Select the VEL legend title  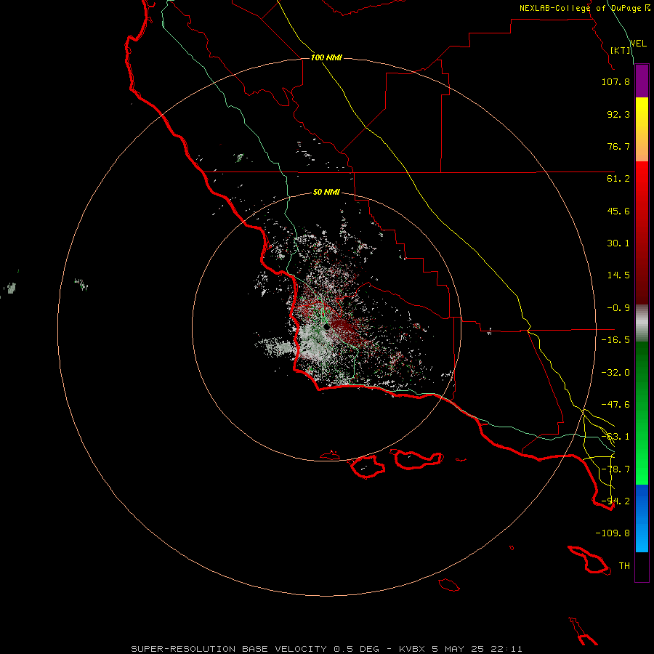pos(638,44)
